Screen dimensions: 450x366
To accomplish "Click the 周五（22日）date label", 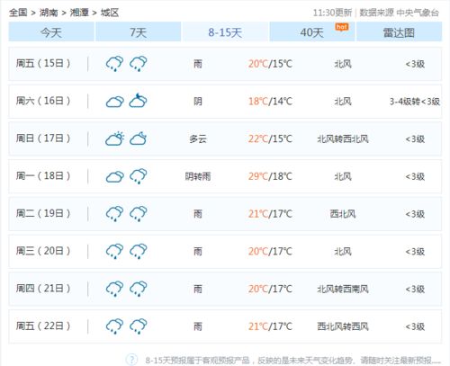I will tap(43, 326).
